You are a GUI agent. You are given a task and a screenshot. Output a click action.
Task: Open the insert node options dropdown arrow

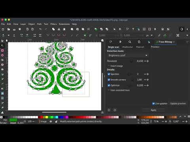(x=9, y=35)
